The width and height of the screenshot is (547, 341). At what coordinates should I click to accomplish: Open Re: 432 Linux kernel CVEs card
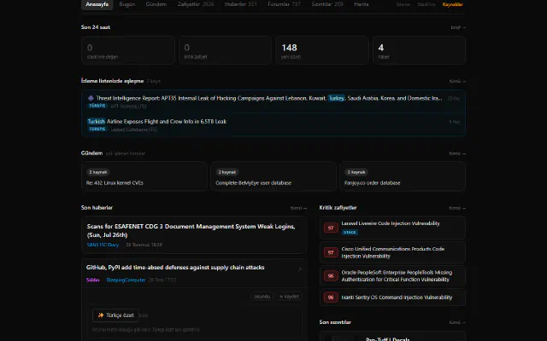pyautogui.click(x=144, y=176)
